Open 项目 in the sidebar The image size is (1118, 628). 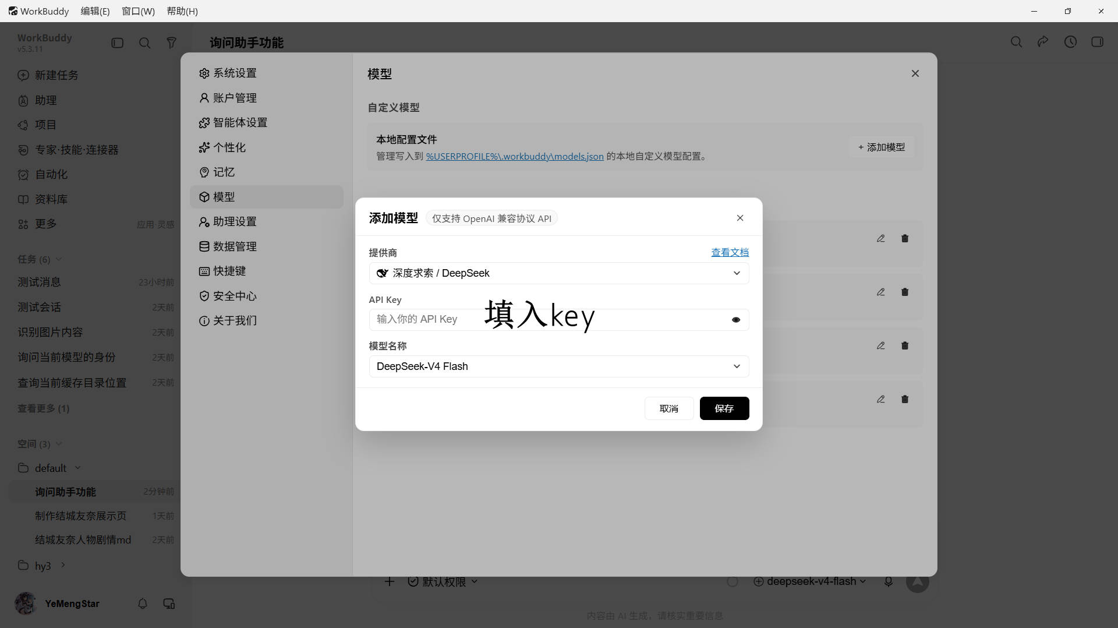38,125
